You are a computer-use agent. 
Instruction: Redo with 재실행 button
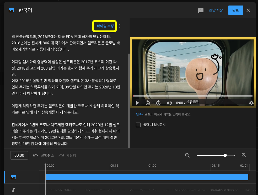pyautogui.click(x=67, y=155)
